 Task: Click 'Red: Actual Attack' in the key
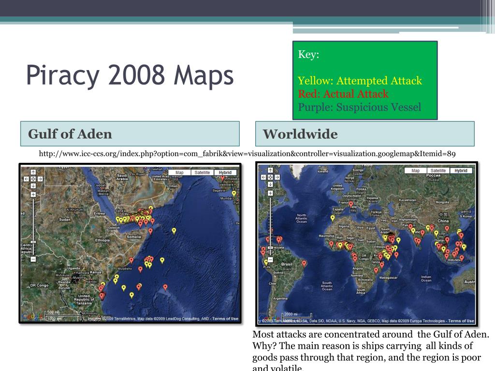coord(343,94)
